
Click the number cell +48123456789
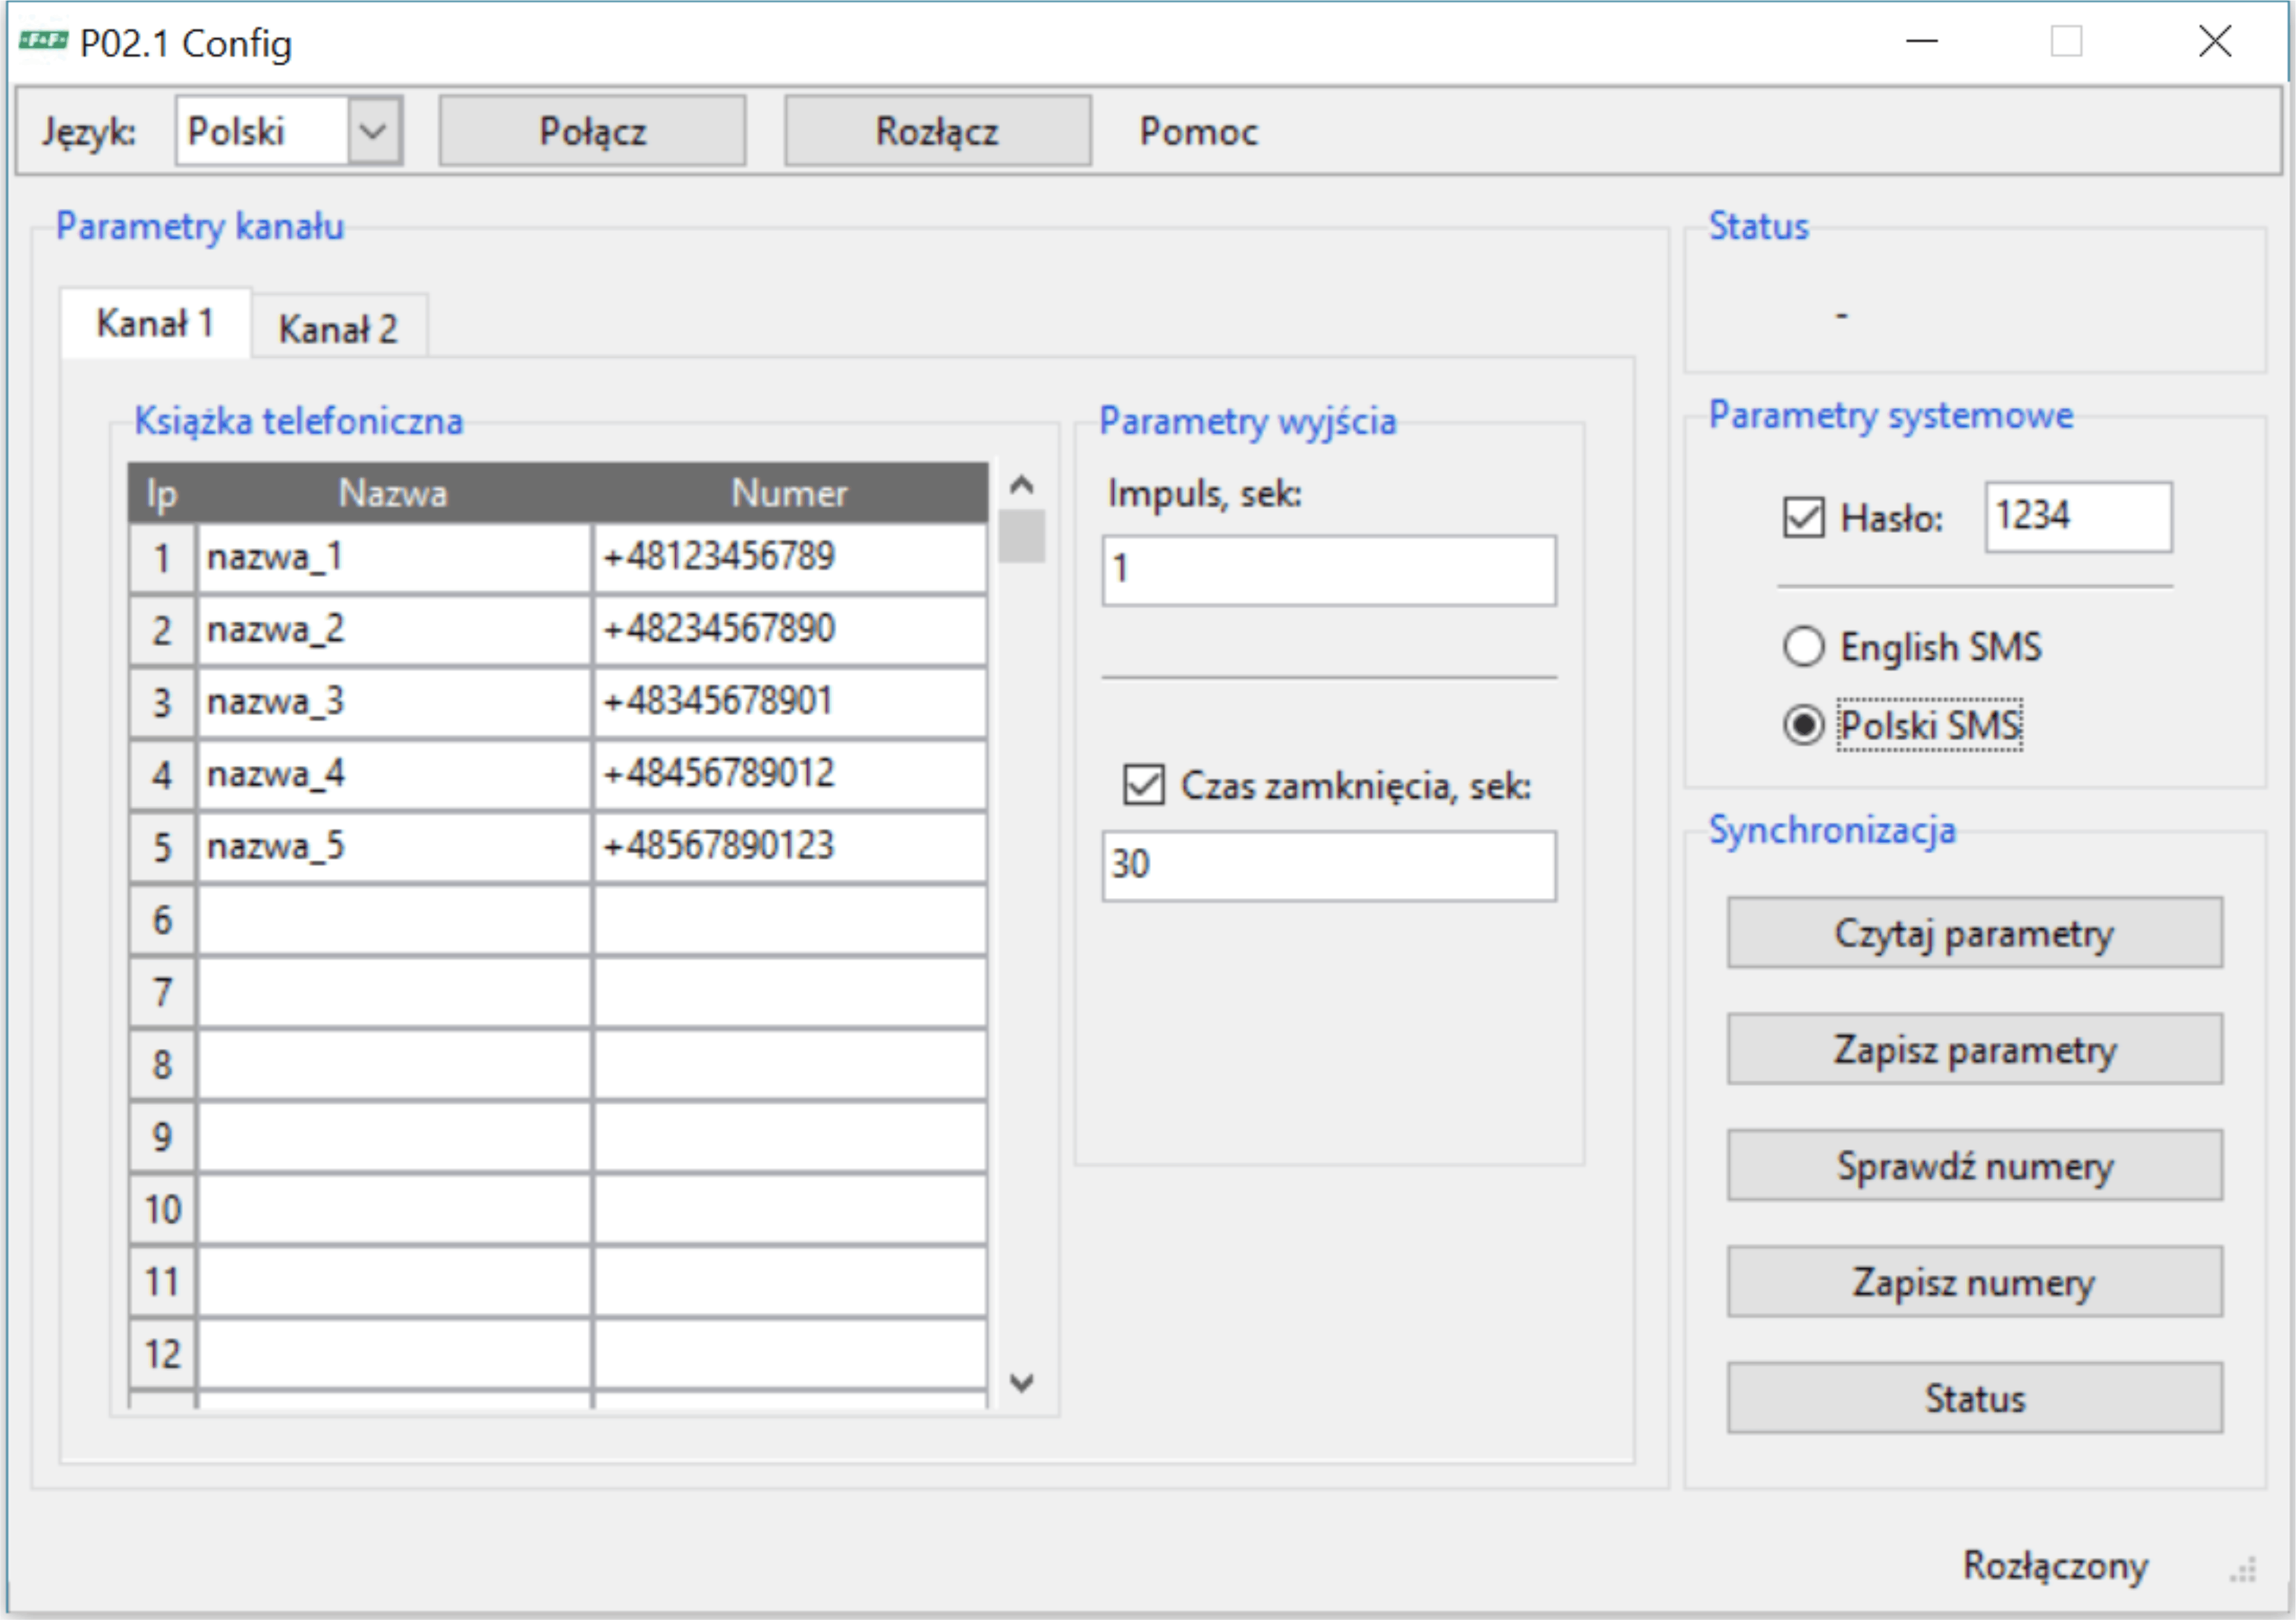pos(790,557)
